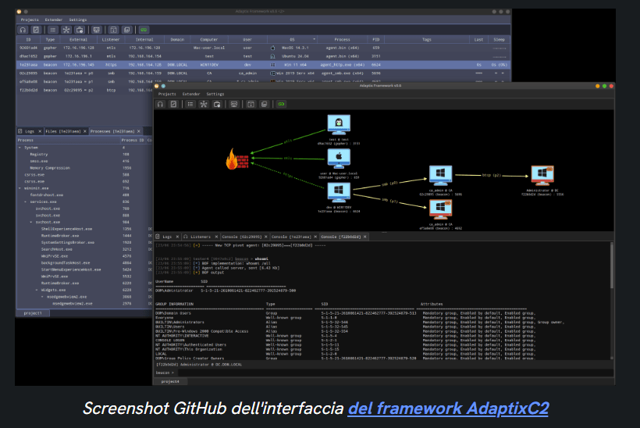Click green link reconnect icon in front window

click(281, 104)
